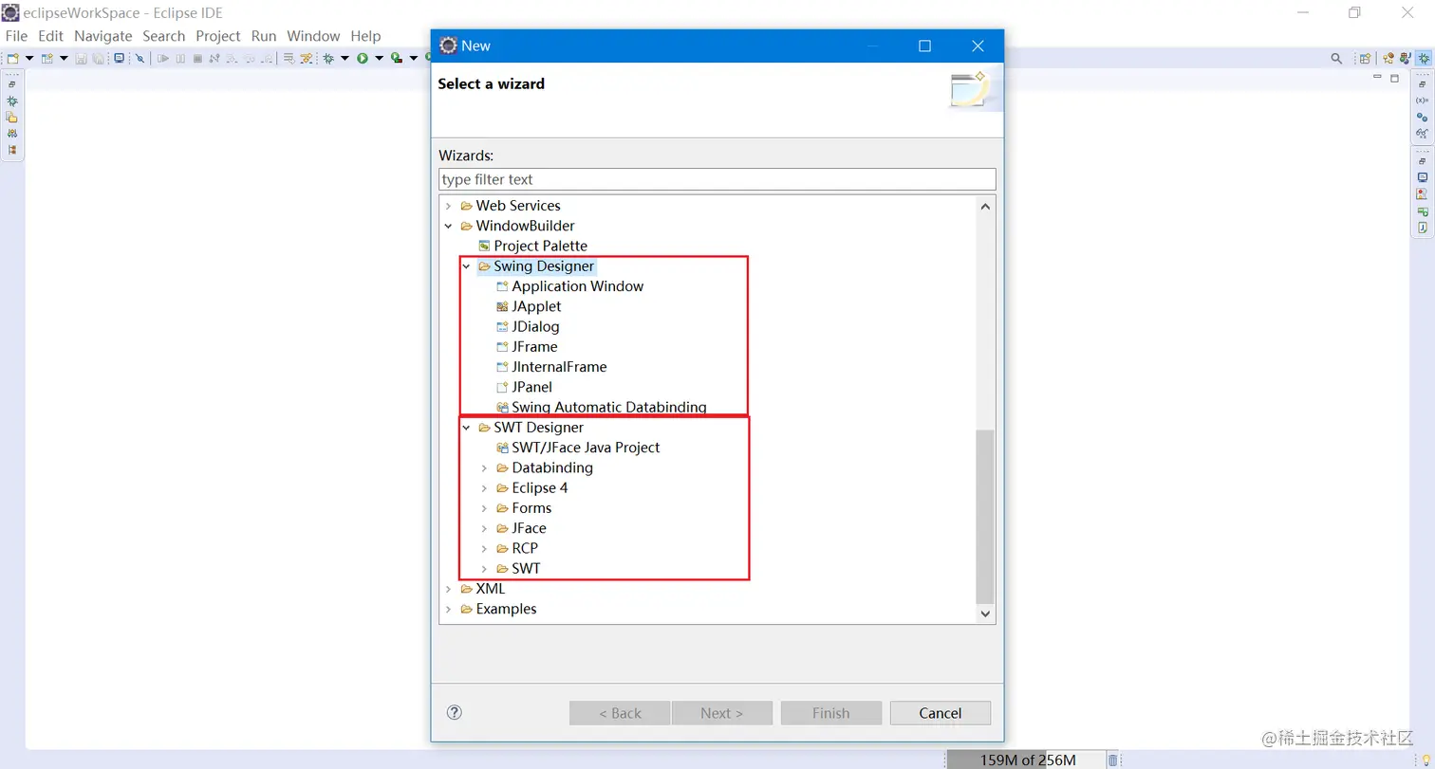The width and height of the screenshot is (1435, 769).
Task: Toggle Use Step Filters icon
Action: click(307, 58)
